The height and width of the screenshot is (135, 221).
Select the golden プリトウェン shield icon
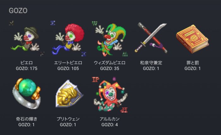pyautogui.click(x=69, y=94)
